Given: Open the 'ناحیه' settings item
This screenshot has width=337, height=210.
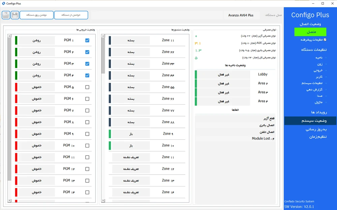Looking at the screenshot, I should pos(319,58).
